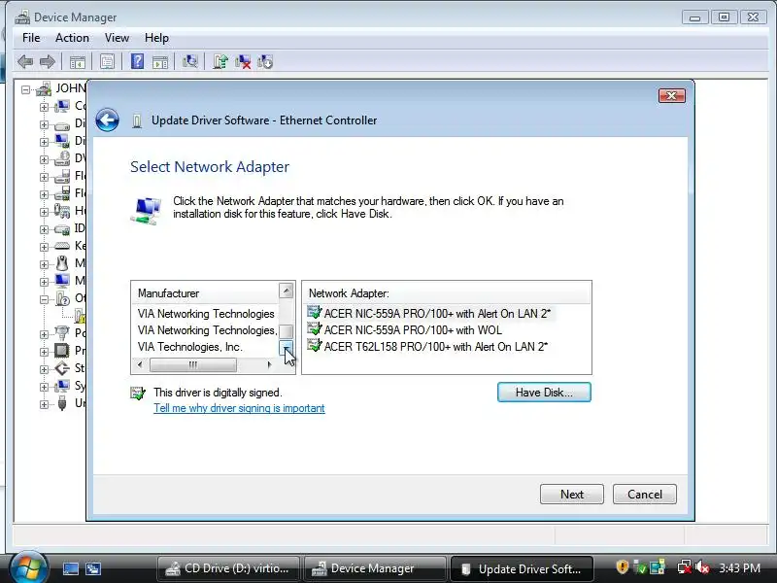Select 'ACER NIC-559A PRO/100+ with Alert On LAN 2*'
Image resolution: width=777 pixels, height=583 pixels.
[437, 313]
